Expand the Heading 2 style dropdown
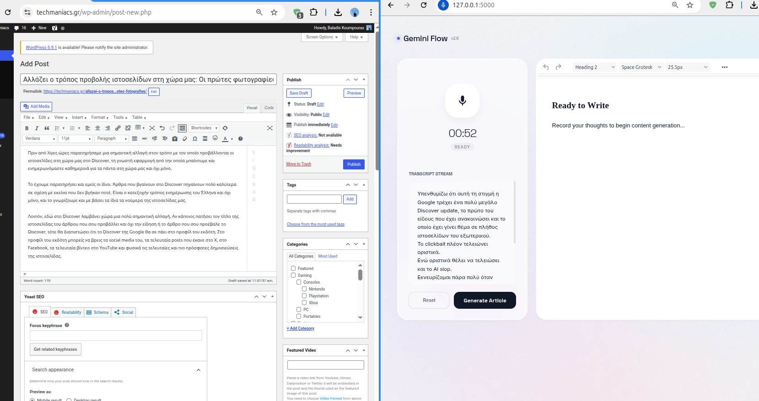Image resolution: width=759 pixels, height=401 pixels. coord(594,67)
